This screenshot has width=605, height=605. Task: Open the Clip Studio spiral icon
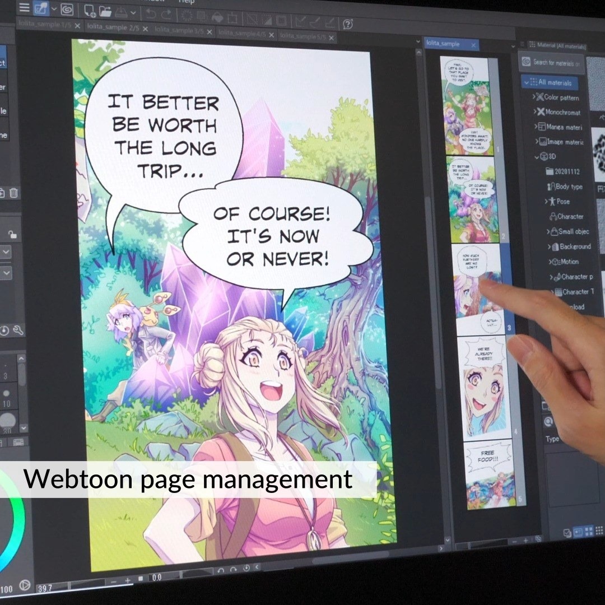click(x=67, y=10)
